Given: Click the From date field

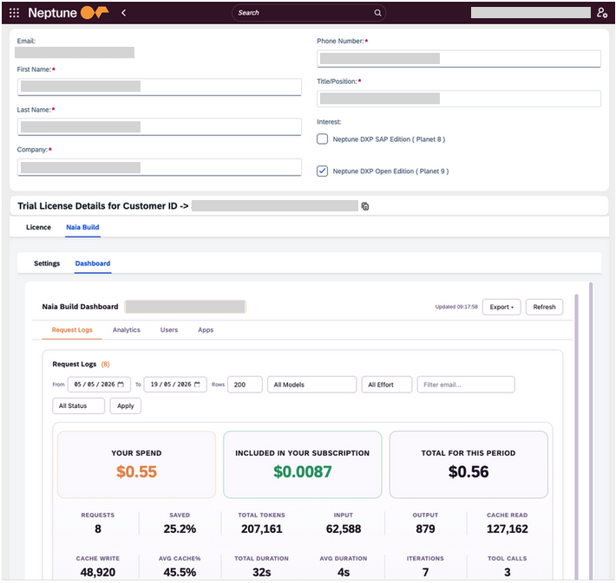Looking at the screenshot, I should point(99,385).
